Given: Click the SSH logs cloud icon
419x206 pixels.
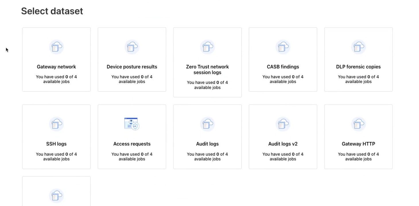Looking at the screenshot, I should (56, 124).
